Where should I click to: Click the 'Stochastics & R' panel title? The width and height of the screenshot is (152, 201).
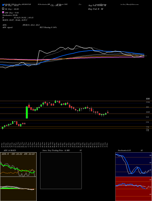[124, 150]
